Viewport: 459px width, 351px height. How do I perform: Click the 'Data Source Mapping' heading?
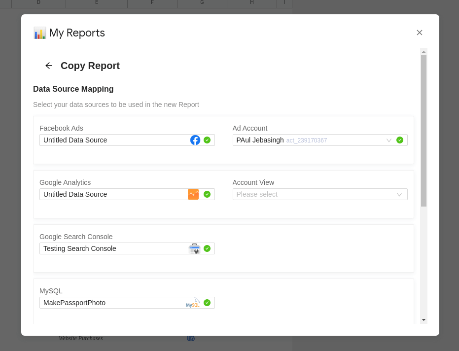73,89
